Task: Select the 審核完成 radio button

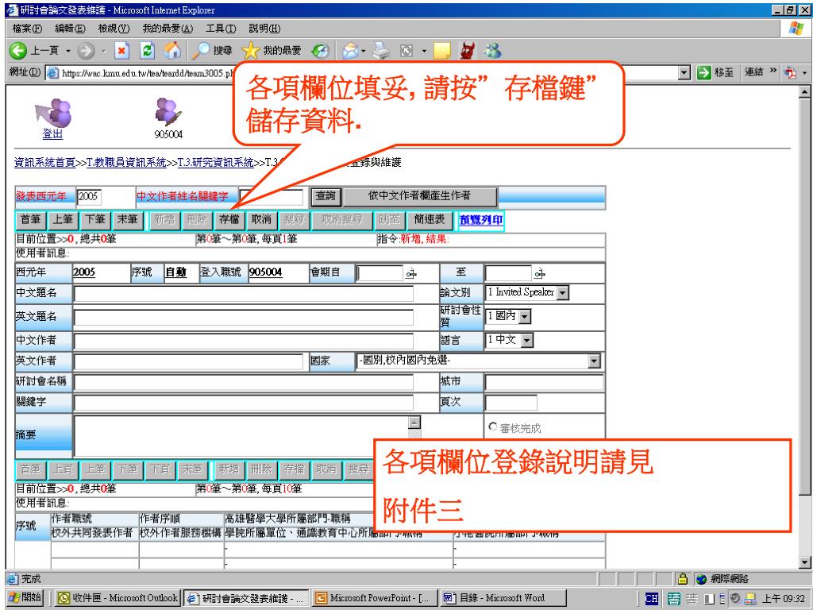Action: coord(492,427)
